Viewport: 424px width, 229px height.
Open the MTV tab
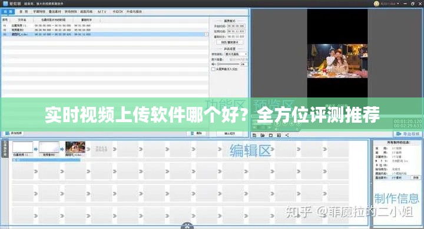coord(102,12)
